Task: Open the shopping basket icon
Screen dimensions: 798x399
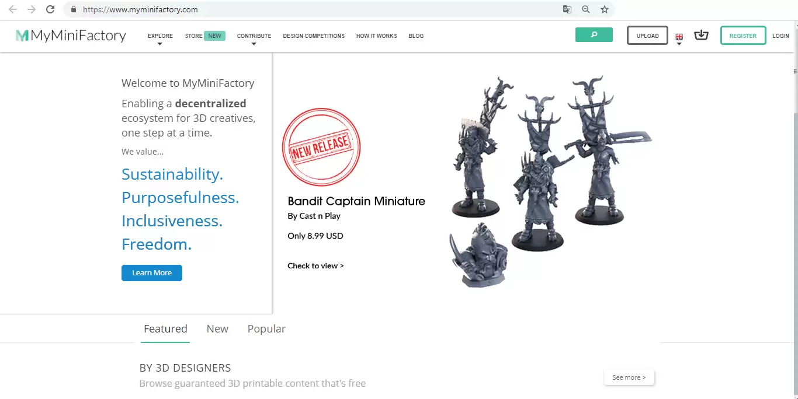Action: pyautogui.click(x=701, y=36)
